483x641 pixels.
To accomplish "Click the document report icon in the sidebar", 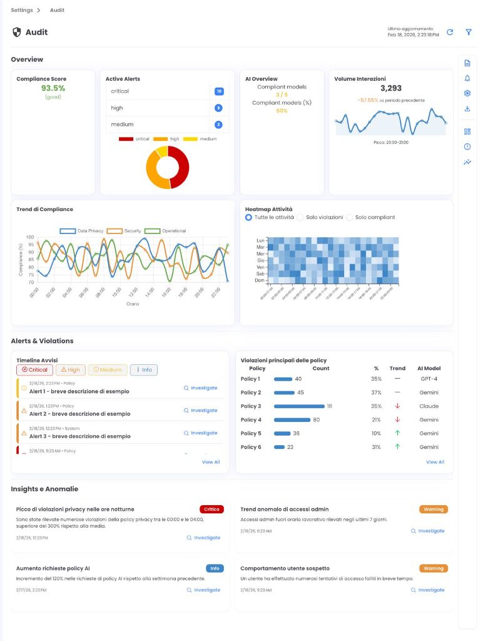I will (x=467, y=63).
